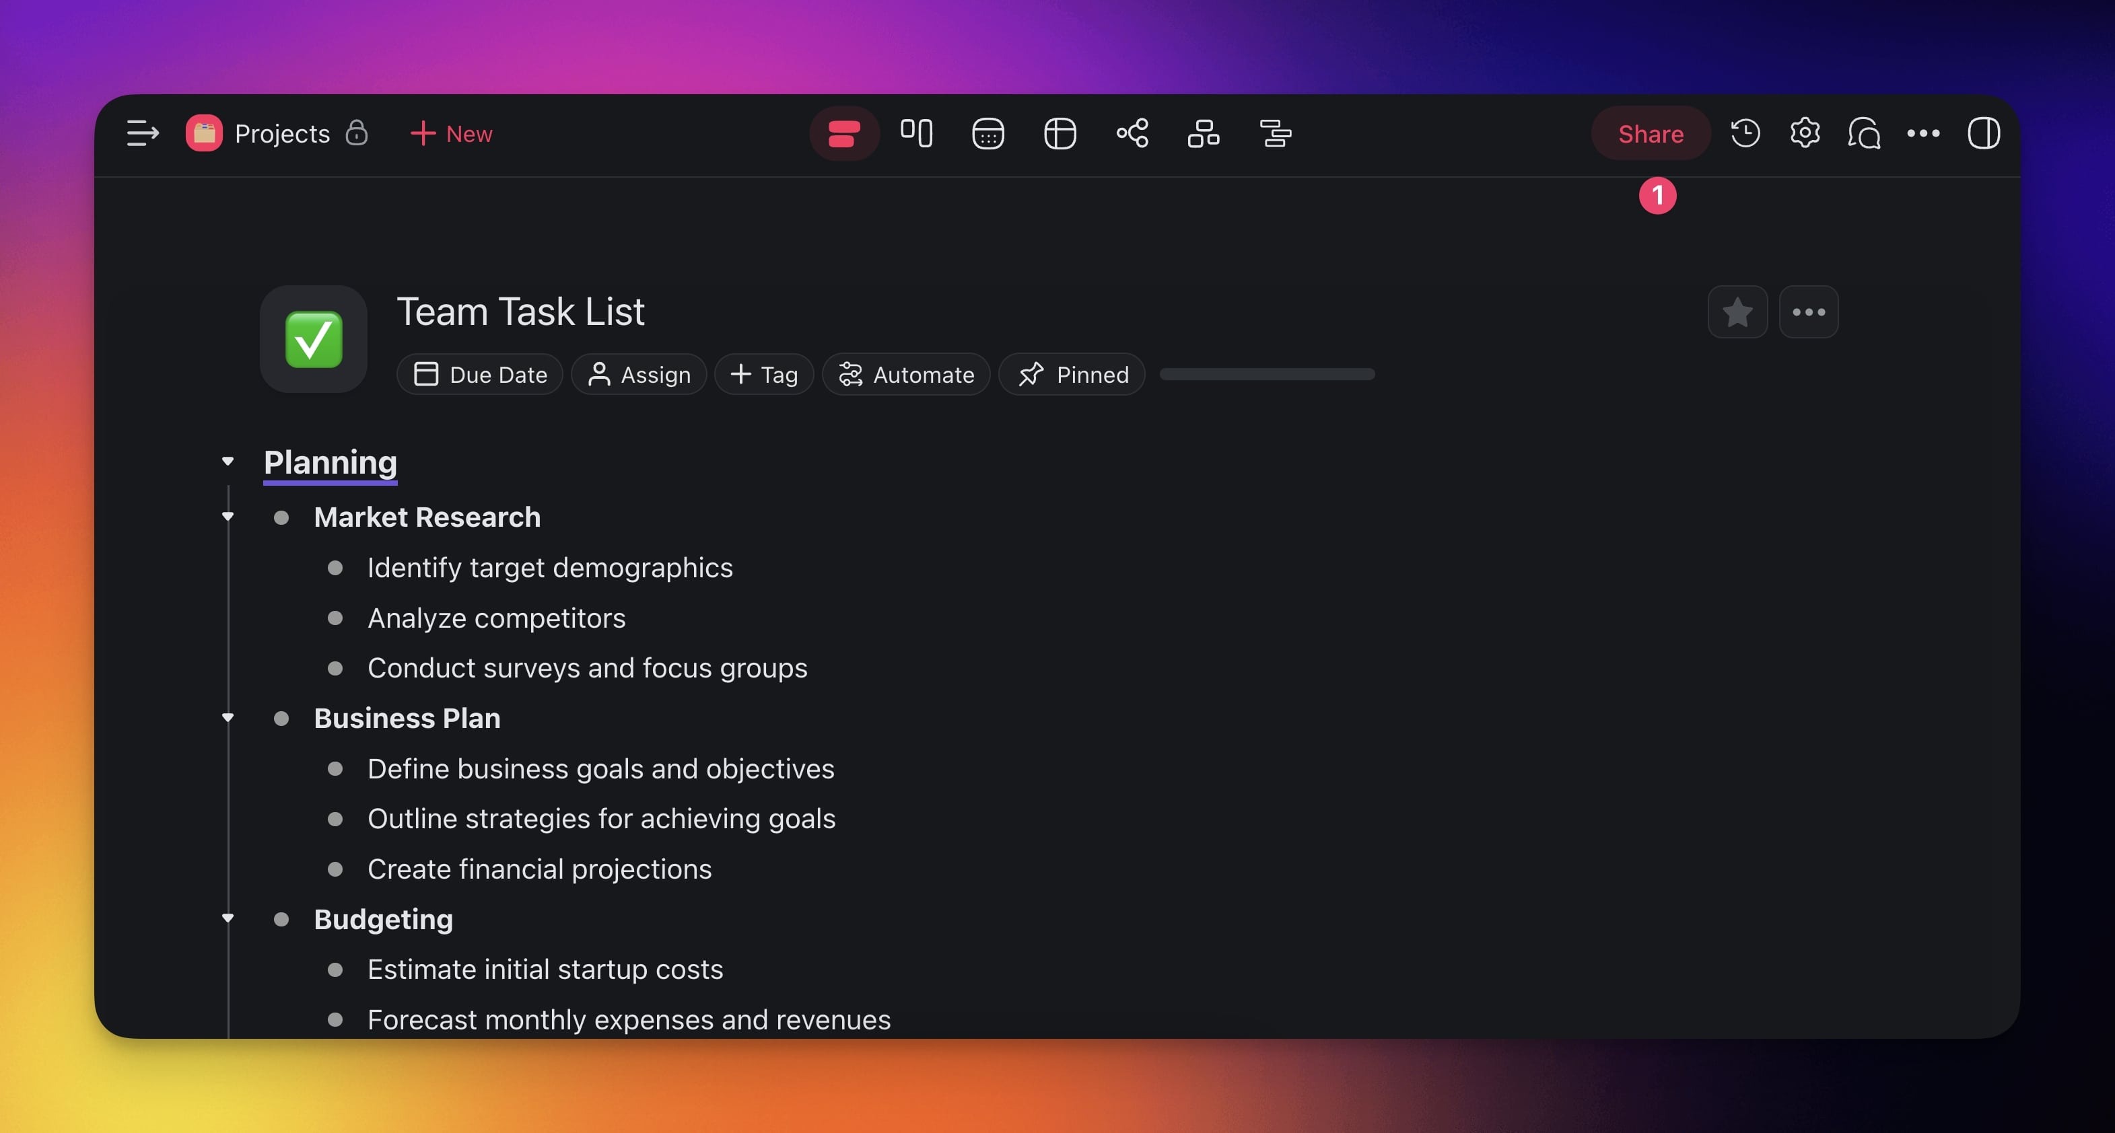Screen dimensions: 2115x1133
Task: Toggle the favorite star for this task list
Action: pos(1737,312)
